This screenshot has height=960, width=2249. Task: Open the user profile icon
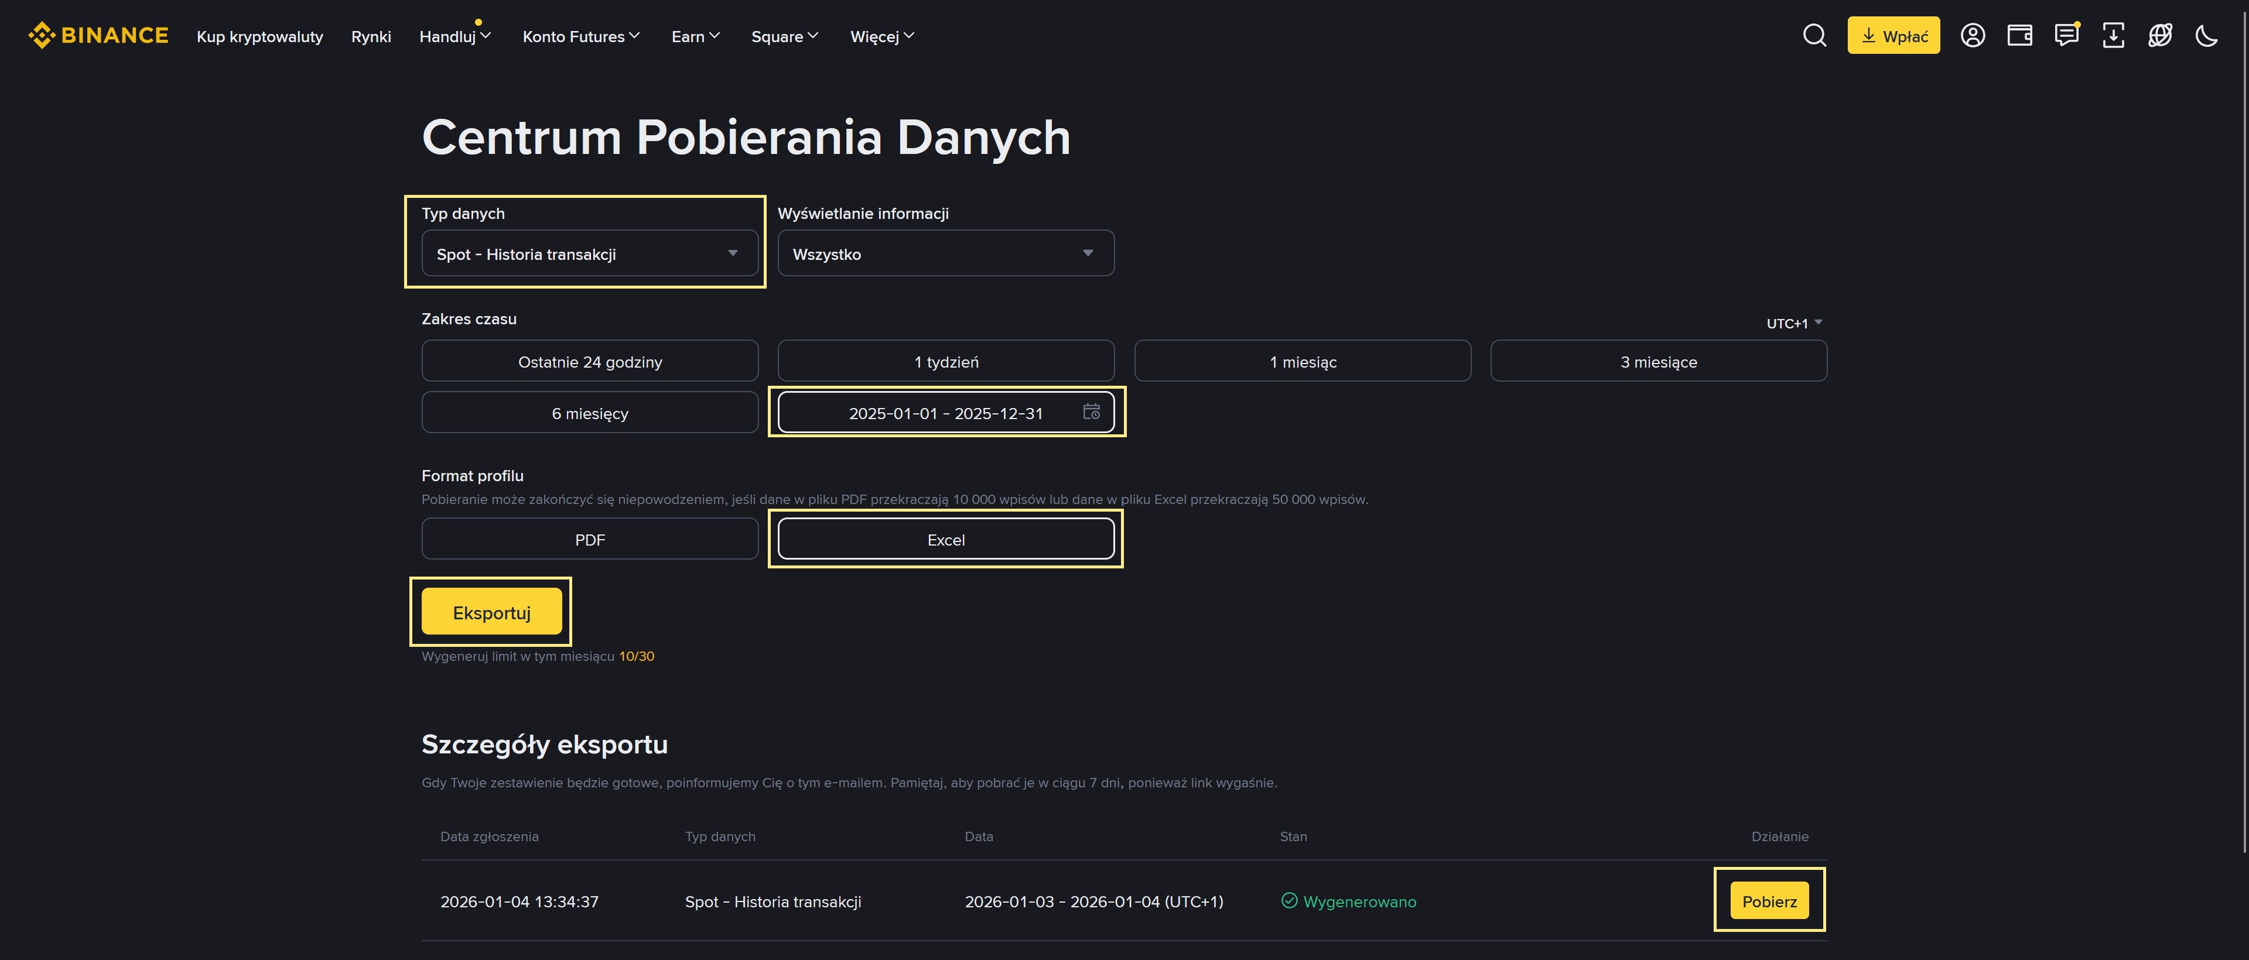click(x=1973, y=35)
